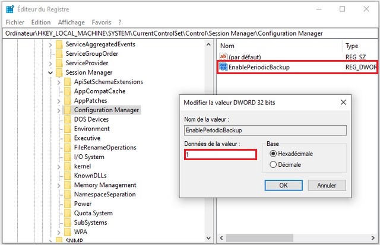
Task: Click the Memory Management folder icon
Action: point(68,185)
